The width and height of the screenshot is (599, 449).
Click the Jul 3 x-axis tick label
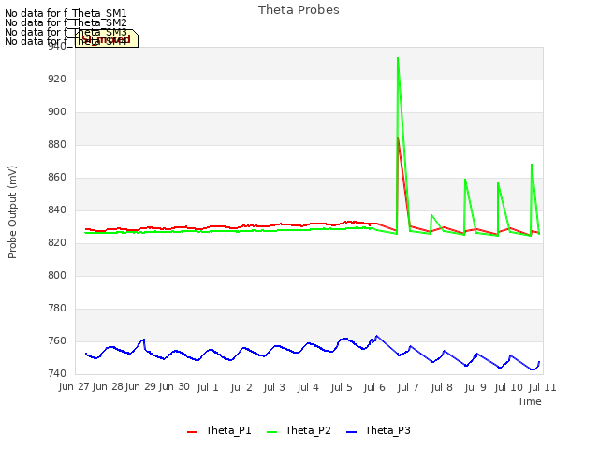pyautogui.click(x=274, y=387)
